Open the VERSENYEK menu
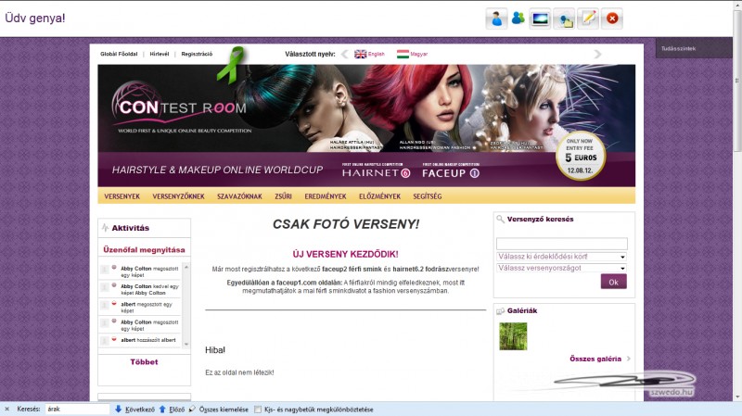 click(x=122, y=196)
